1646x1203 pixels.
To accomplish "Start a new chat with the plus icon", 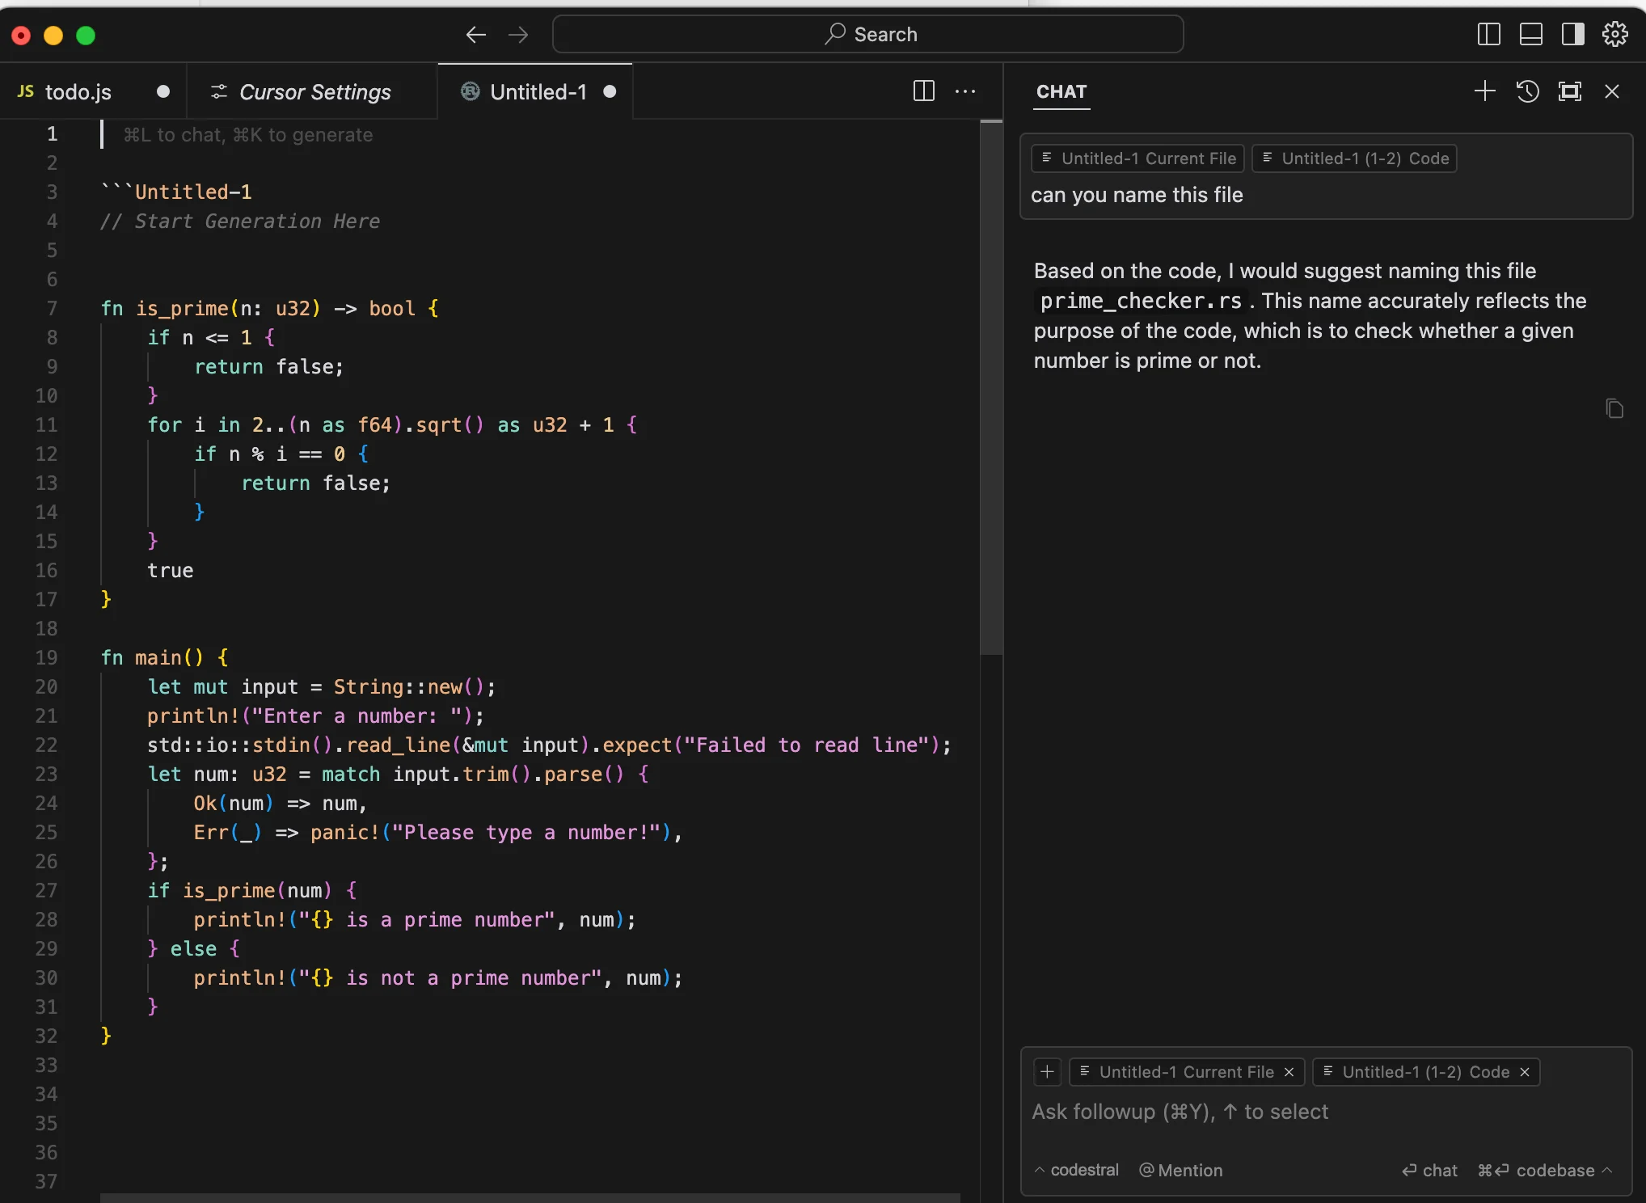I will pos(1484,91).
